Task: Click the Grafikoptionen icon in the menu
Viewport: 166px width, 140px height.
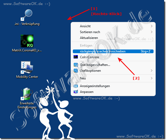Action: click(x=76, y=71)
